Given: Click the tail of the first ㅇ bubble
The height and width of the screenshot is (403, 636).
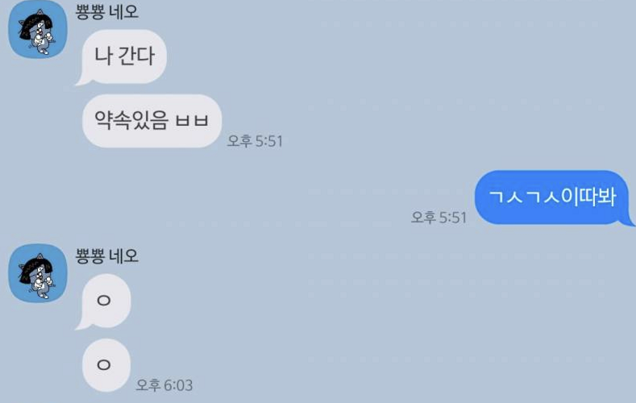Looking at the screenshot, I should [82, 324].
